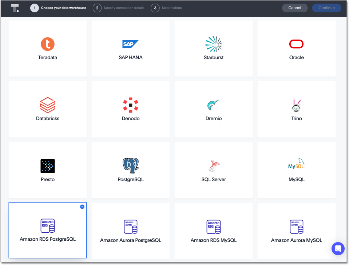Select the Databricks warehouse tile
Viewport: 349px width, 265px height.
tap(48, 105)
